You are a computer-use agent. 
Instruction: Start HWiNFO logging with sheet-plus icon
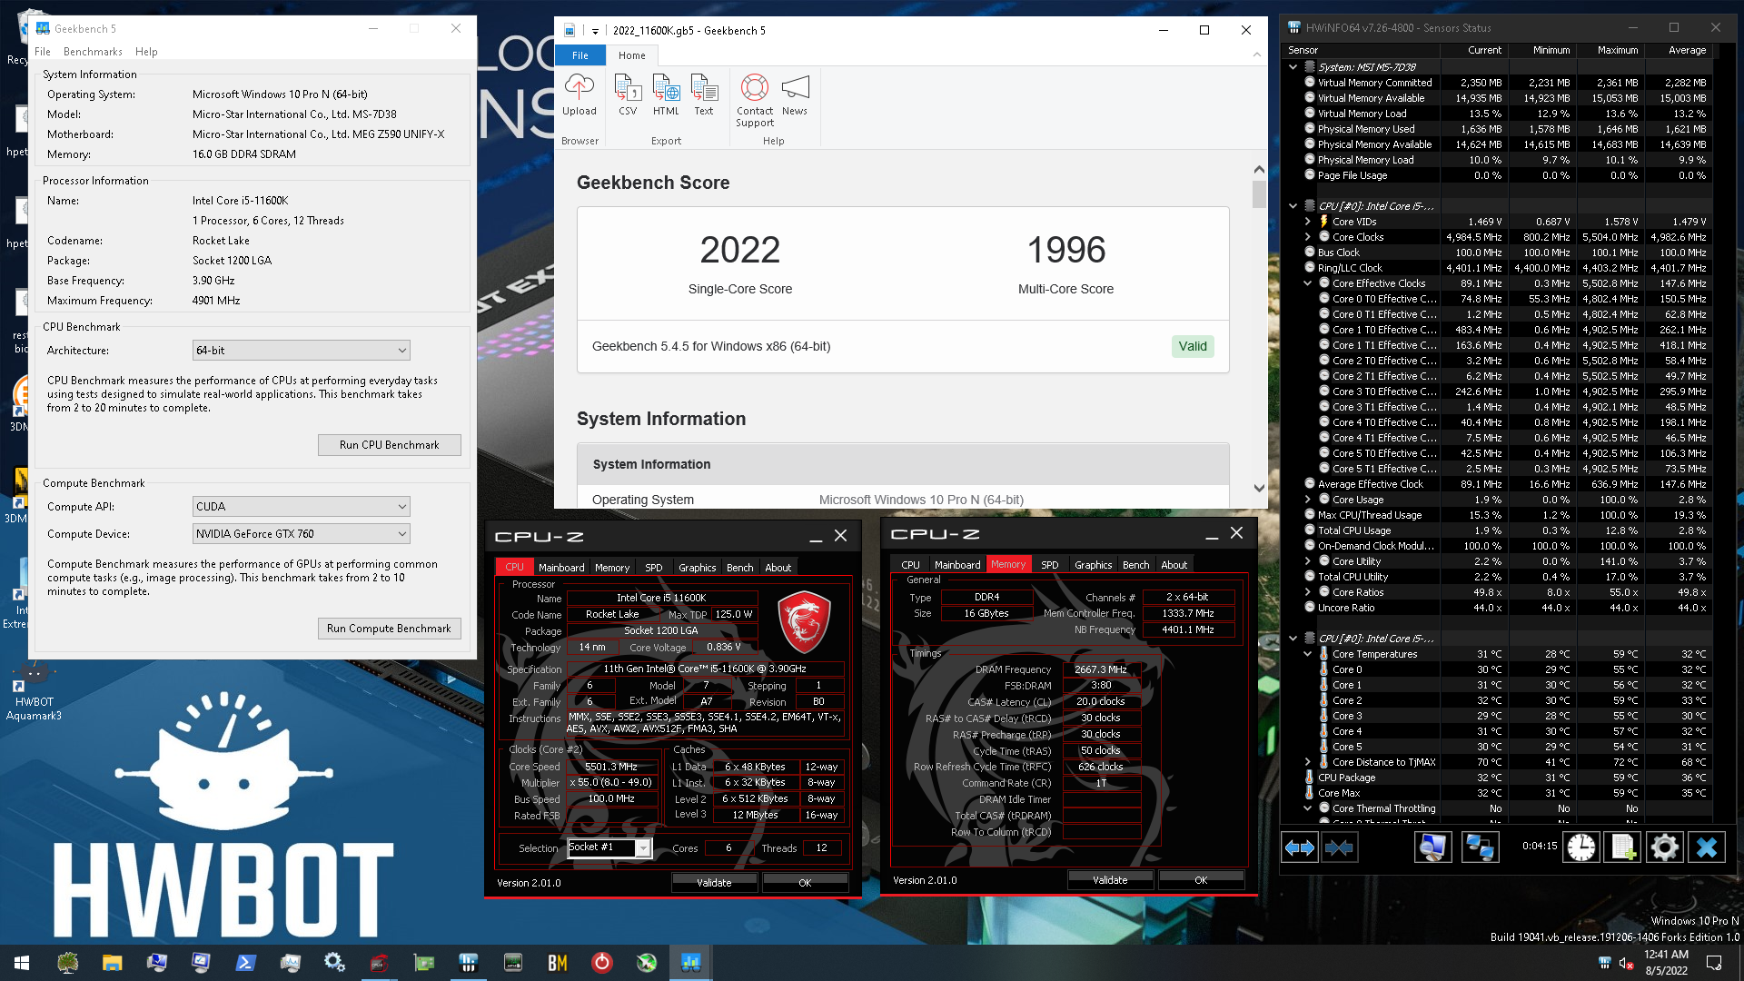(1623, 847)
